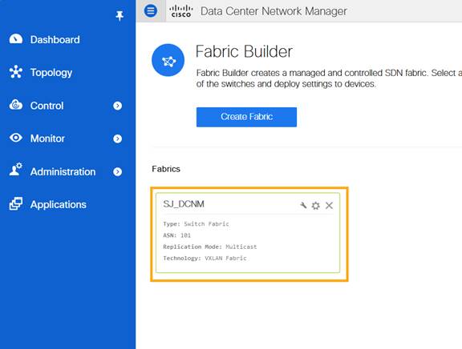Click the Administration user-gear icon
This screenshot has height=349, width=462.
click(15, 170)
